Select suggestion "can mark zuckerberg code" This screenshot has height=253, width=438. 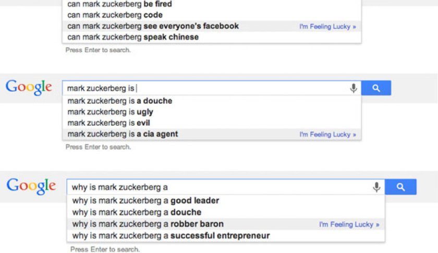point(115,15)
